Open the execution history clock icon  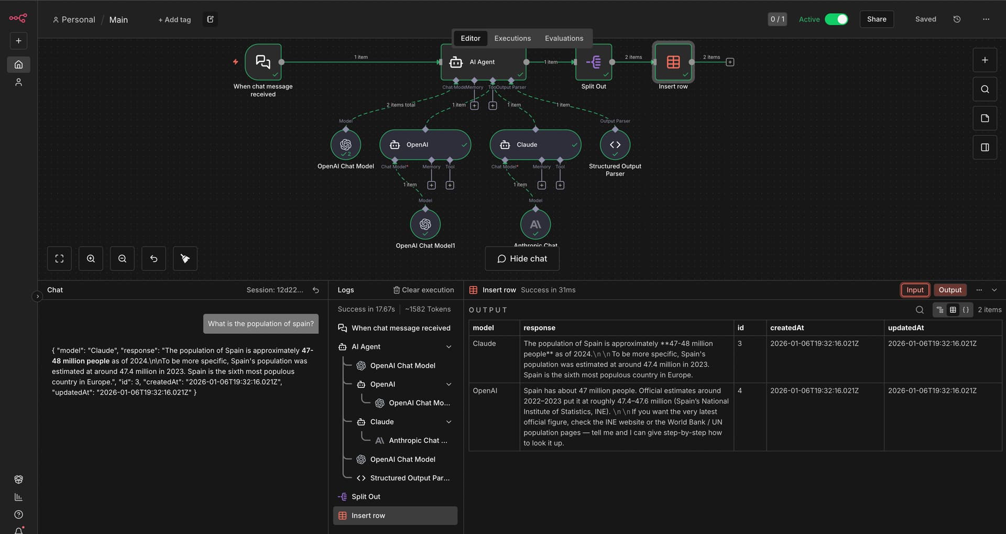click(957, 19)
